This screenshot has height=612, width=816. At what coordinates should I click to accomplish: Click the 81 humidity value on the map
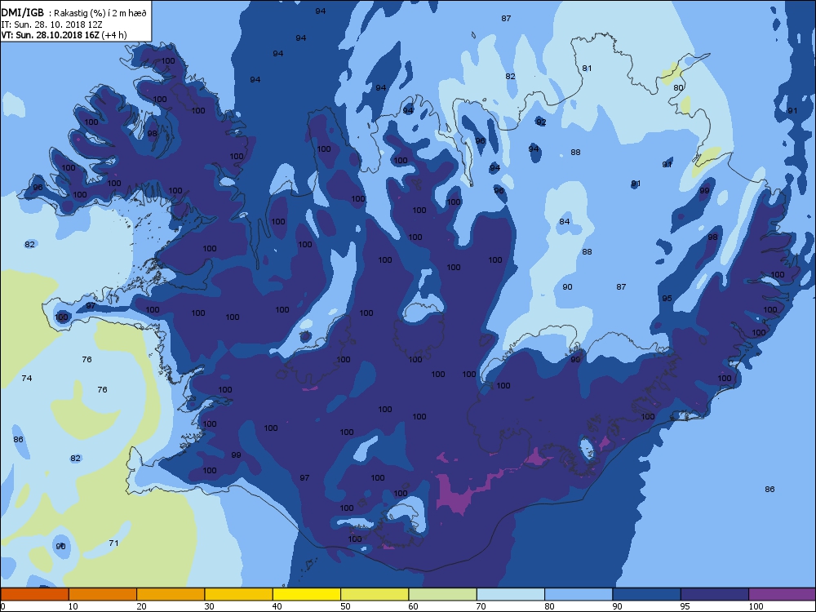(587, 69)
